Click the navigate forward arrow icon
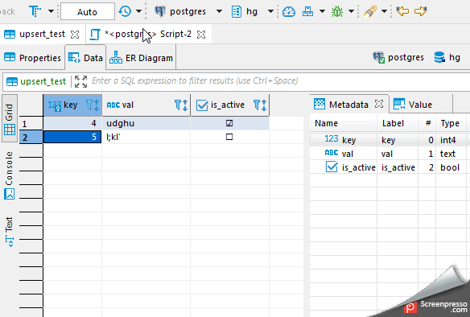Screen dimensions: 470x317 pyautogui.click(x=421, y=11)
